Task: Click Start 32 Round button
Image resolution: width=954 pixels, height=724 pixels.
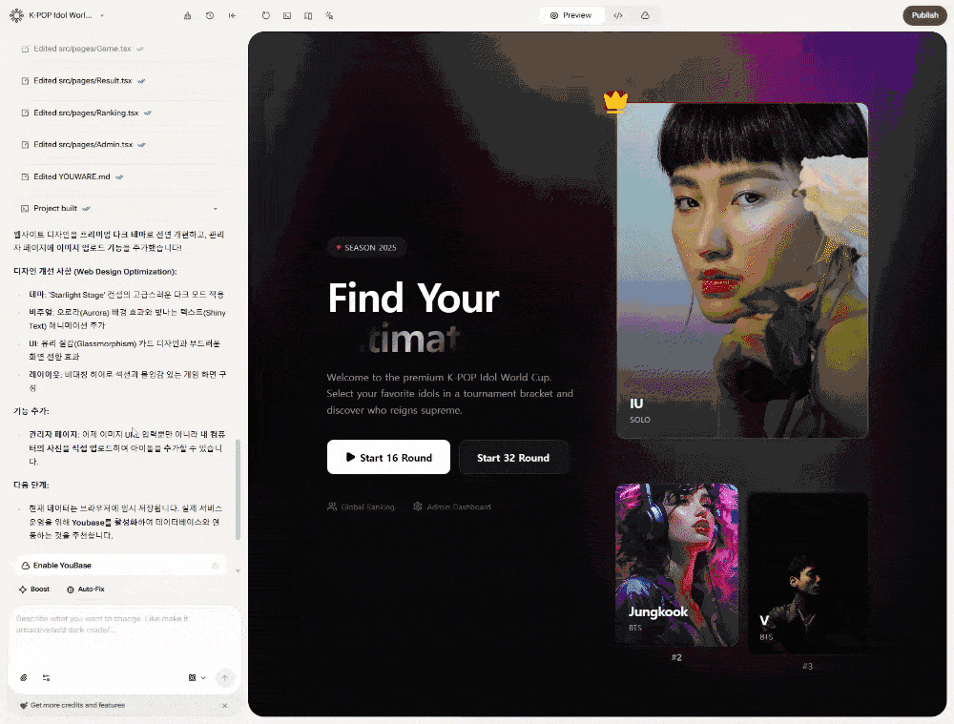Action: [x=514, y=457]
